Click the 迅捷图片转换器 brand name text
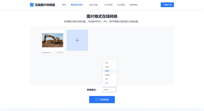Screen dimensions: 204x111 pyautogui.click(x=45, y=5)
